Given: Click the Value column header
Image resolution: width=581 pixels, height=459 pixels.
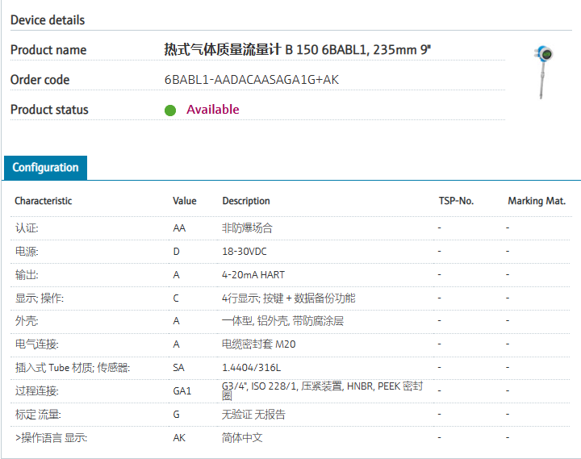Looking at the screenshot, I should coord(184,201).
